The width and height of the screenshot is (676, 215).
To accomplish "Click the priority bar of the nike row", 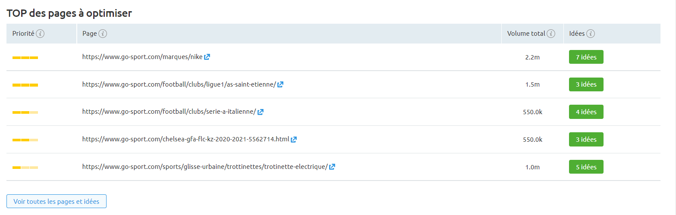I will 25,58.
